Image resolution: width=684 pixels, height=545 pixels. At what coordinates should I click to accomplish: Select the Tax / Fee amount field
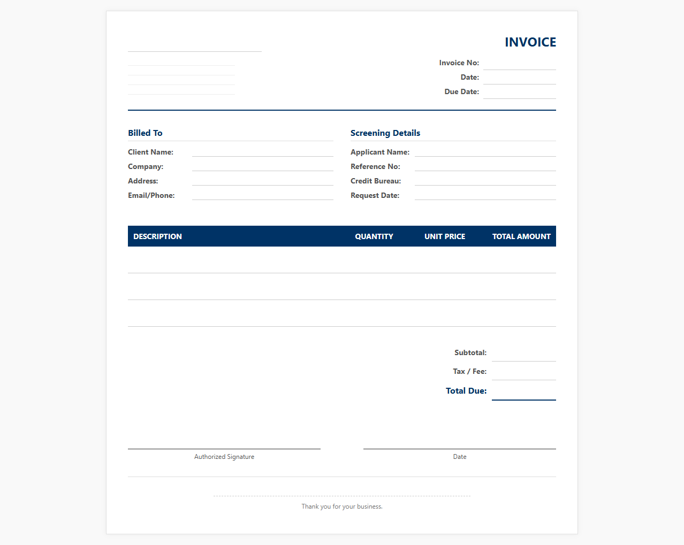[x=524, y=372]
